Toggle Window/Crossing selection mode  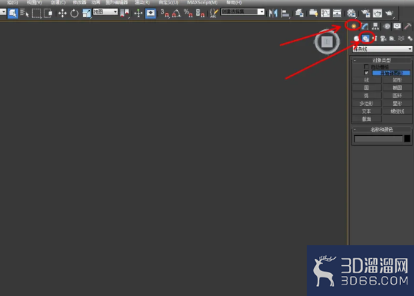pos(48,13)
